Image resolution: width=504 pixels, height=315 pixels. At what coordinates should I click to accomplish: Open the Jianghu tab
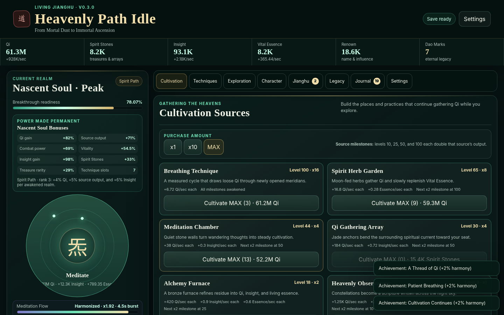(306, 81)
